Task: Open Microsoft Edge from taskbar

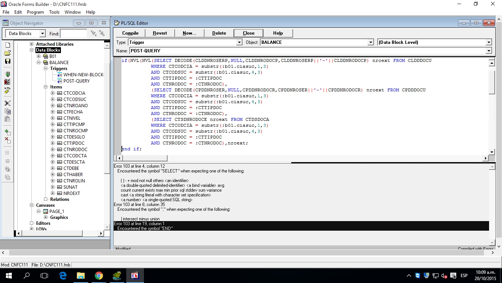Action: [x=63, y=275]
